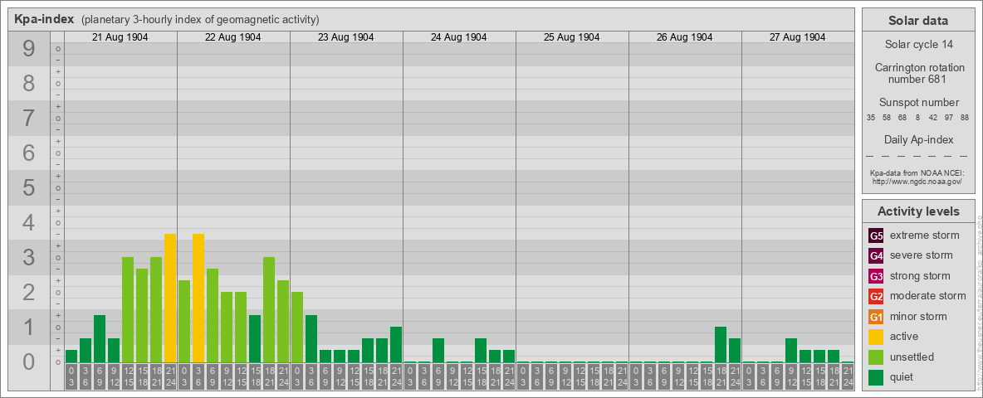Click the 22 Aug 18-21 unsettled bar
The image size is (983, 398).
[x=269, y=310]
